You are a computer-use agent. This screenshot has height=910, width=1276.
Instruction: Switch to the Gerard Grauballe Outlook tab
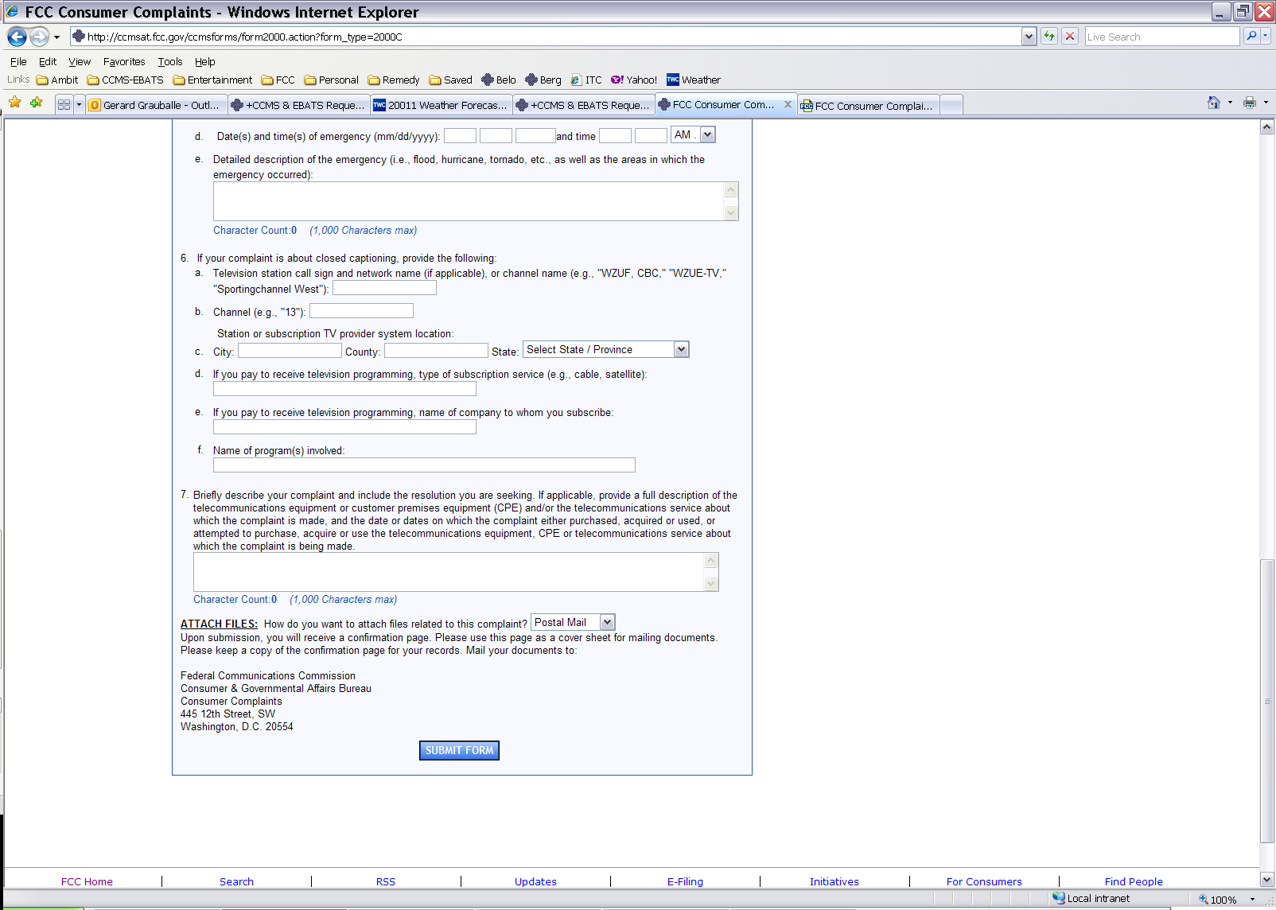(x=156, y=105)
